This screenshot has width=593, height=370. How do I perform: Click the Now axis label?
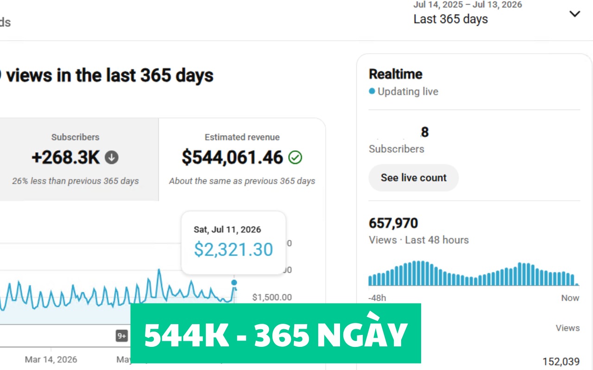point(570,298)
